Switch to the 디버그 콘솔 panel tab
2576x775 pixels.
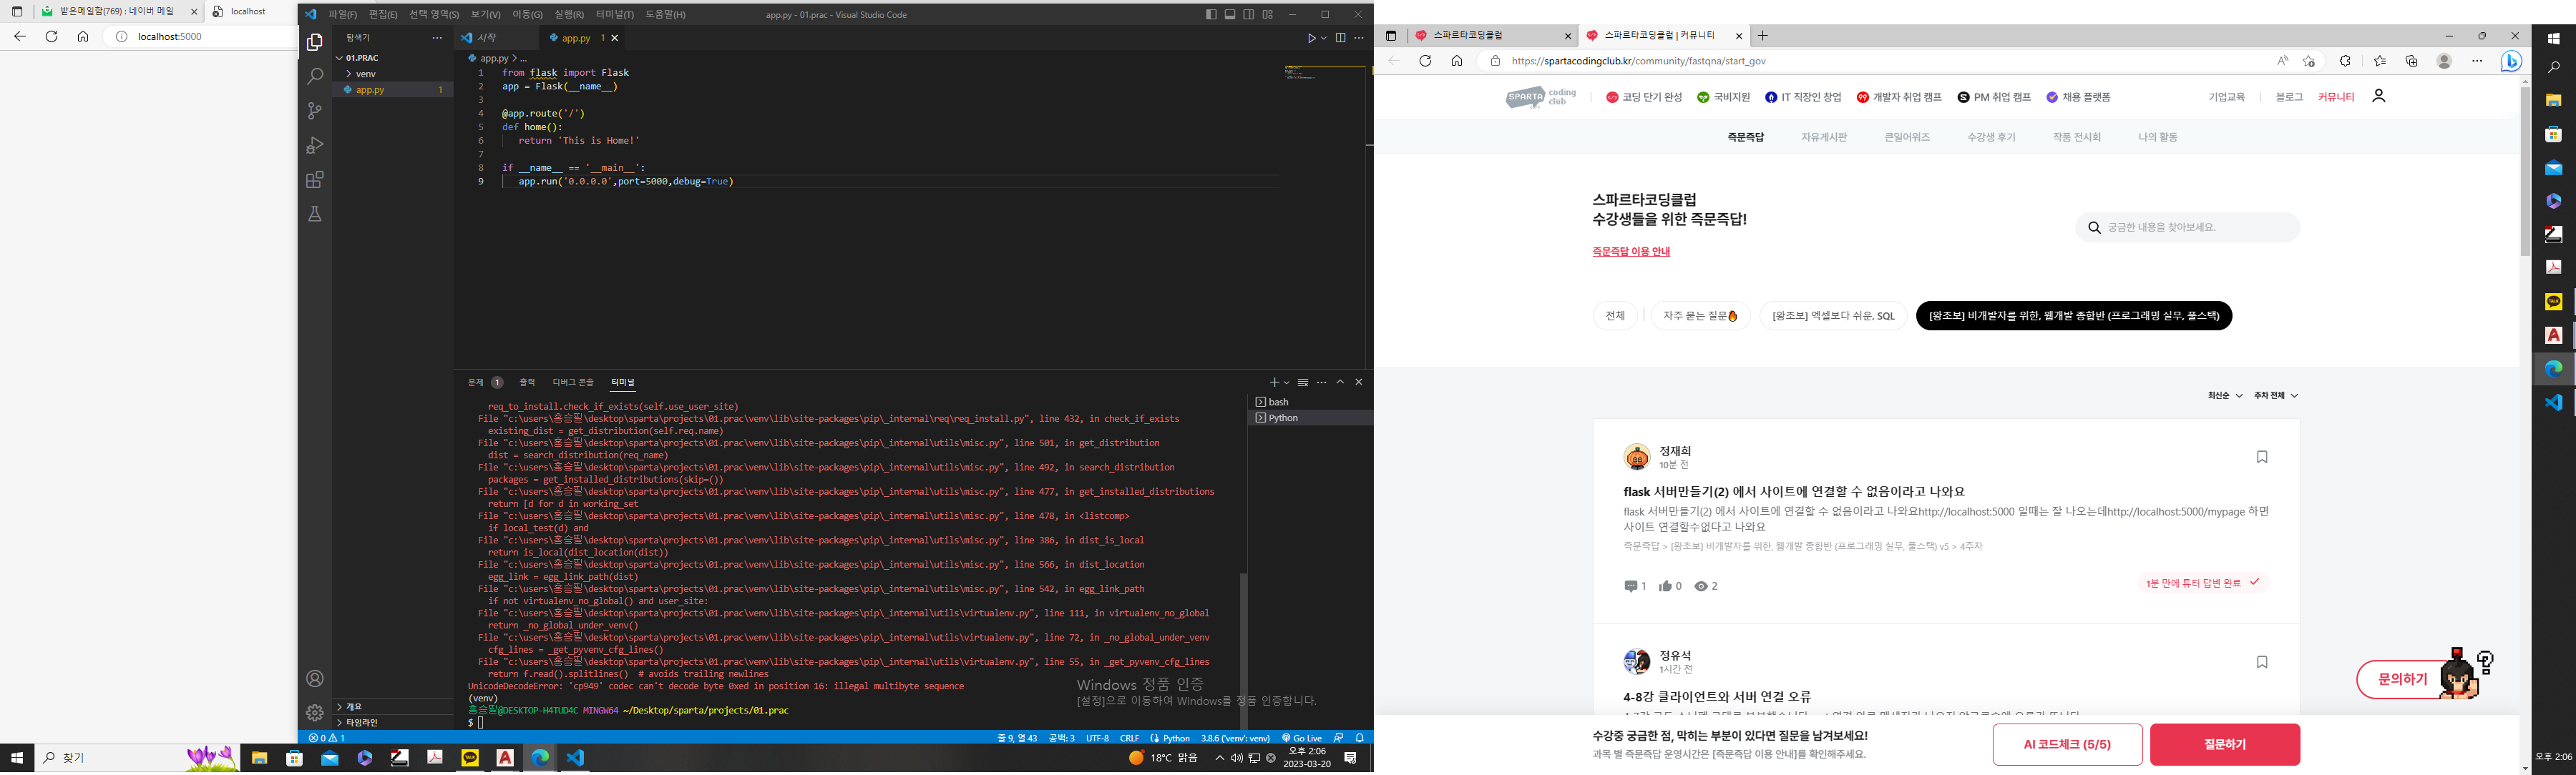click(573, 382)
